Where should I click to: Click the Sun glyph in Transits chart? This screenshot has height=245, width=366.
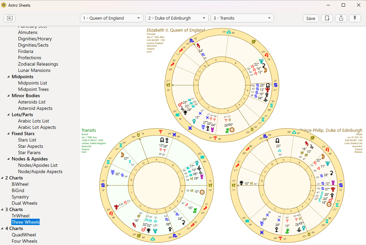click(x=202, y=192)
